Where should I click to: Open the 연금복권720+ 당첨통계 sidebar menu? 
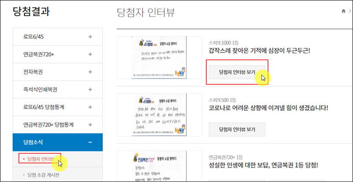[x=58, y=124]
